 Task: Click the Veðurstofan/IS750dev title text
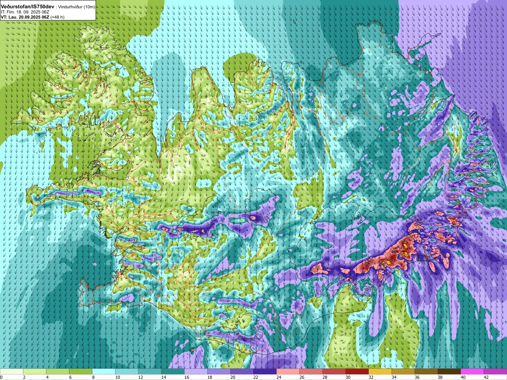[x=28, y=7]
